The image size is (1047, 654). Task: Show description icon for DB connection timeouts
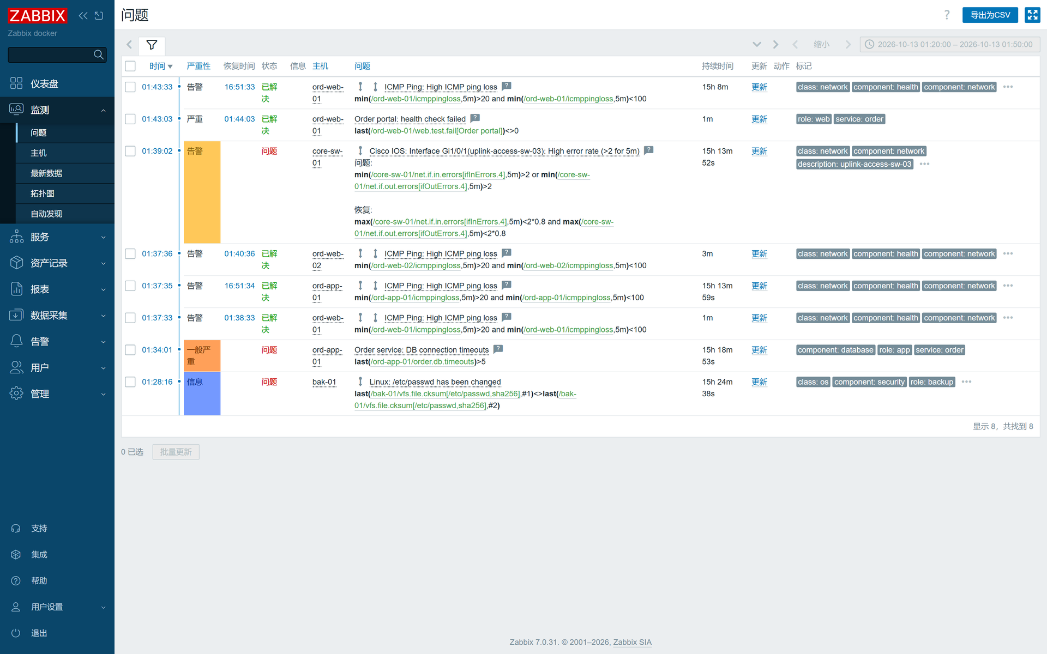click(x=498, y=349)
